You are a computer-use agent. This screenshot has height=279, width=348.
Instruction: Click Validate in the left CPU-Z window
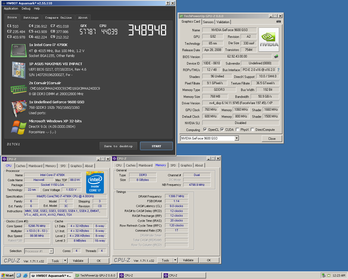point(78,261)
